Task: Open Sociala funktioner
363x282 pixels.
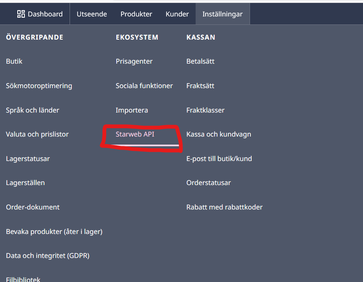Action: [x=144, y=86]
